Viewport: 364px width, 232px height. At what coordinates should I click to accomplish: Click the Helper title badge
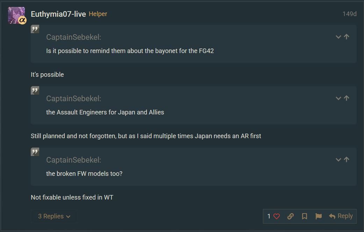[x=98, y=14]
